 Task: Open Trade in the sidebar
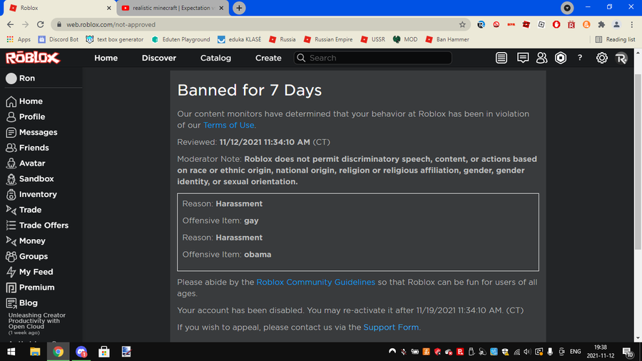(24, 210)
